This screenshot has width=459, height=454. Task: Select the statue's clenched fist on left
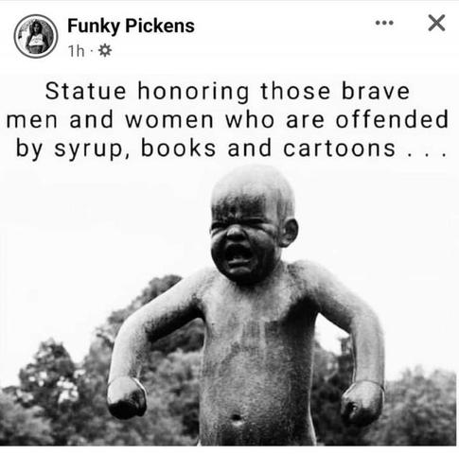pos(127,397)
